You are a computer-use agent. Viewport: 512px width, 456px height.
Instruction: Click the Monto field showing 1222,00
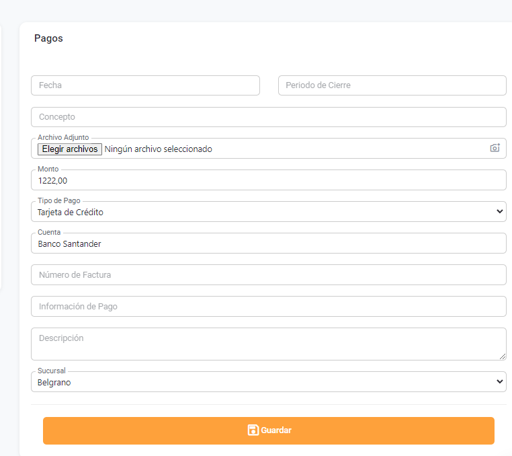click(x=268, y=180)
